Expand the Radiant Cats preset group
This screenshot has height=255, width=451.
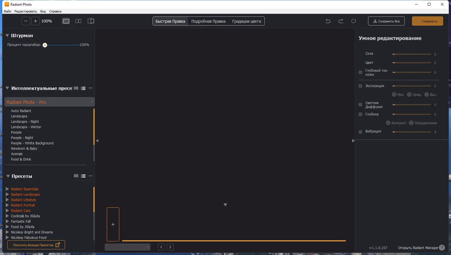[x=7, y=210]
